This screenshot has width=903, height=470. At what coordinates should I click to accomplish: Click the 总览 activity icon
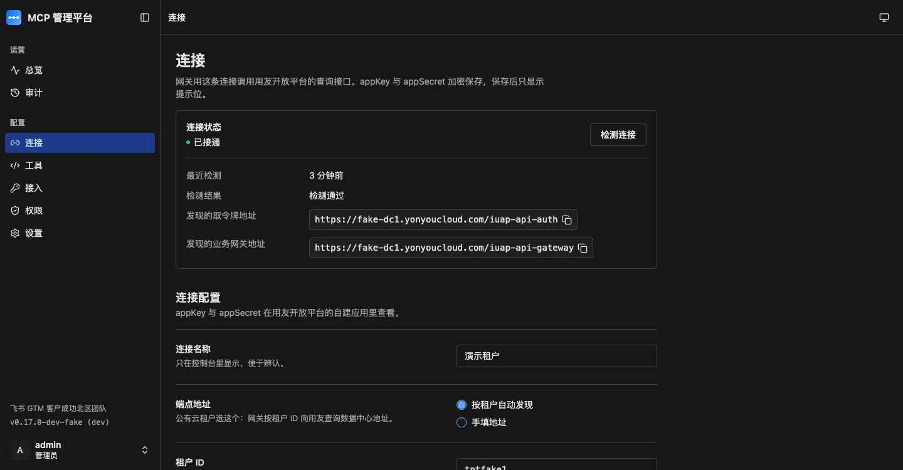(x=16, y=70)
